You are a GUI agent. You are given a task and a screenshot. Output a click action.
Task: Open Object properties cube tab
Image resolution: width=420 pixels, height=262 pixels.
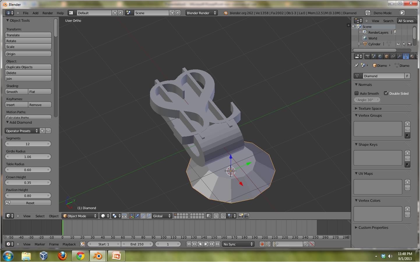click(x=387, y=56)
